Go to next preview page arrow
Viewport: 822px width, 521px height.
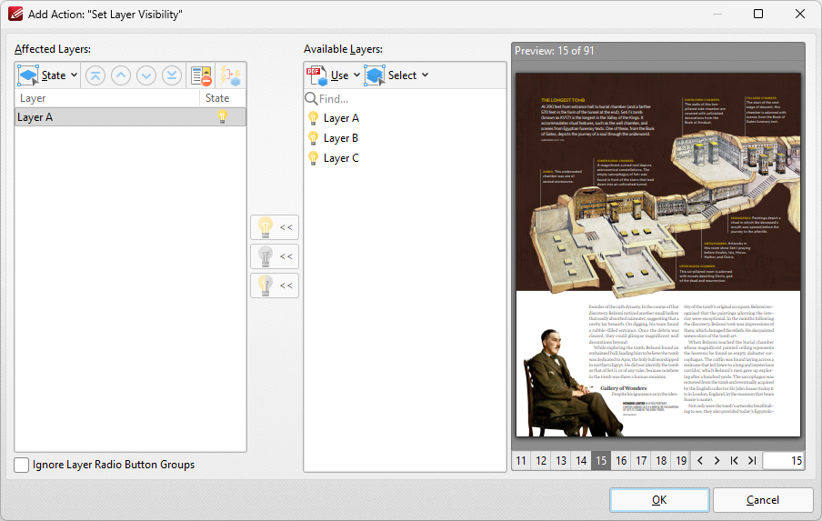click(x=717, y=461)
